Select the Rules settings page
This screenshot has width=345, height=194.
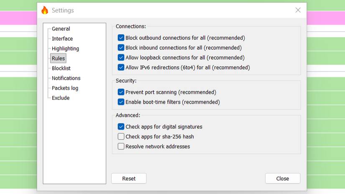[x=58, y=59]
